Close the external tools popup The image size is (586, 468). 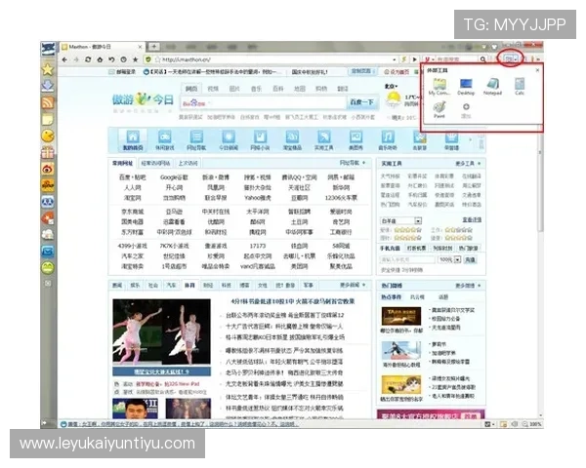pyautogui.click(x=537, y=70)
